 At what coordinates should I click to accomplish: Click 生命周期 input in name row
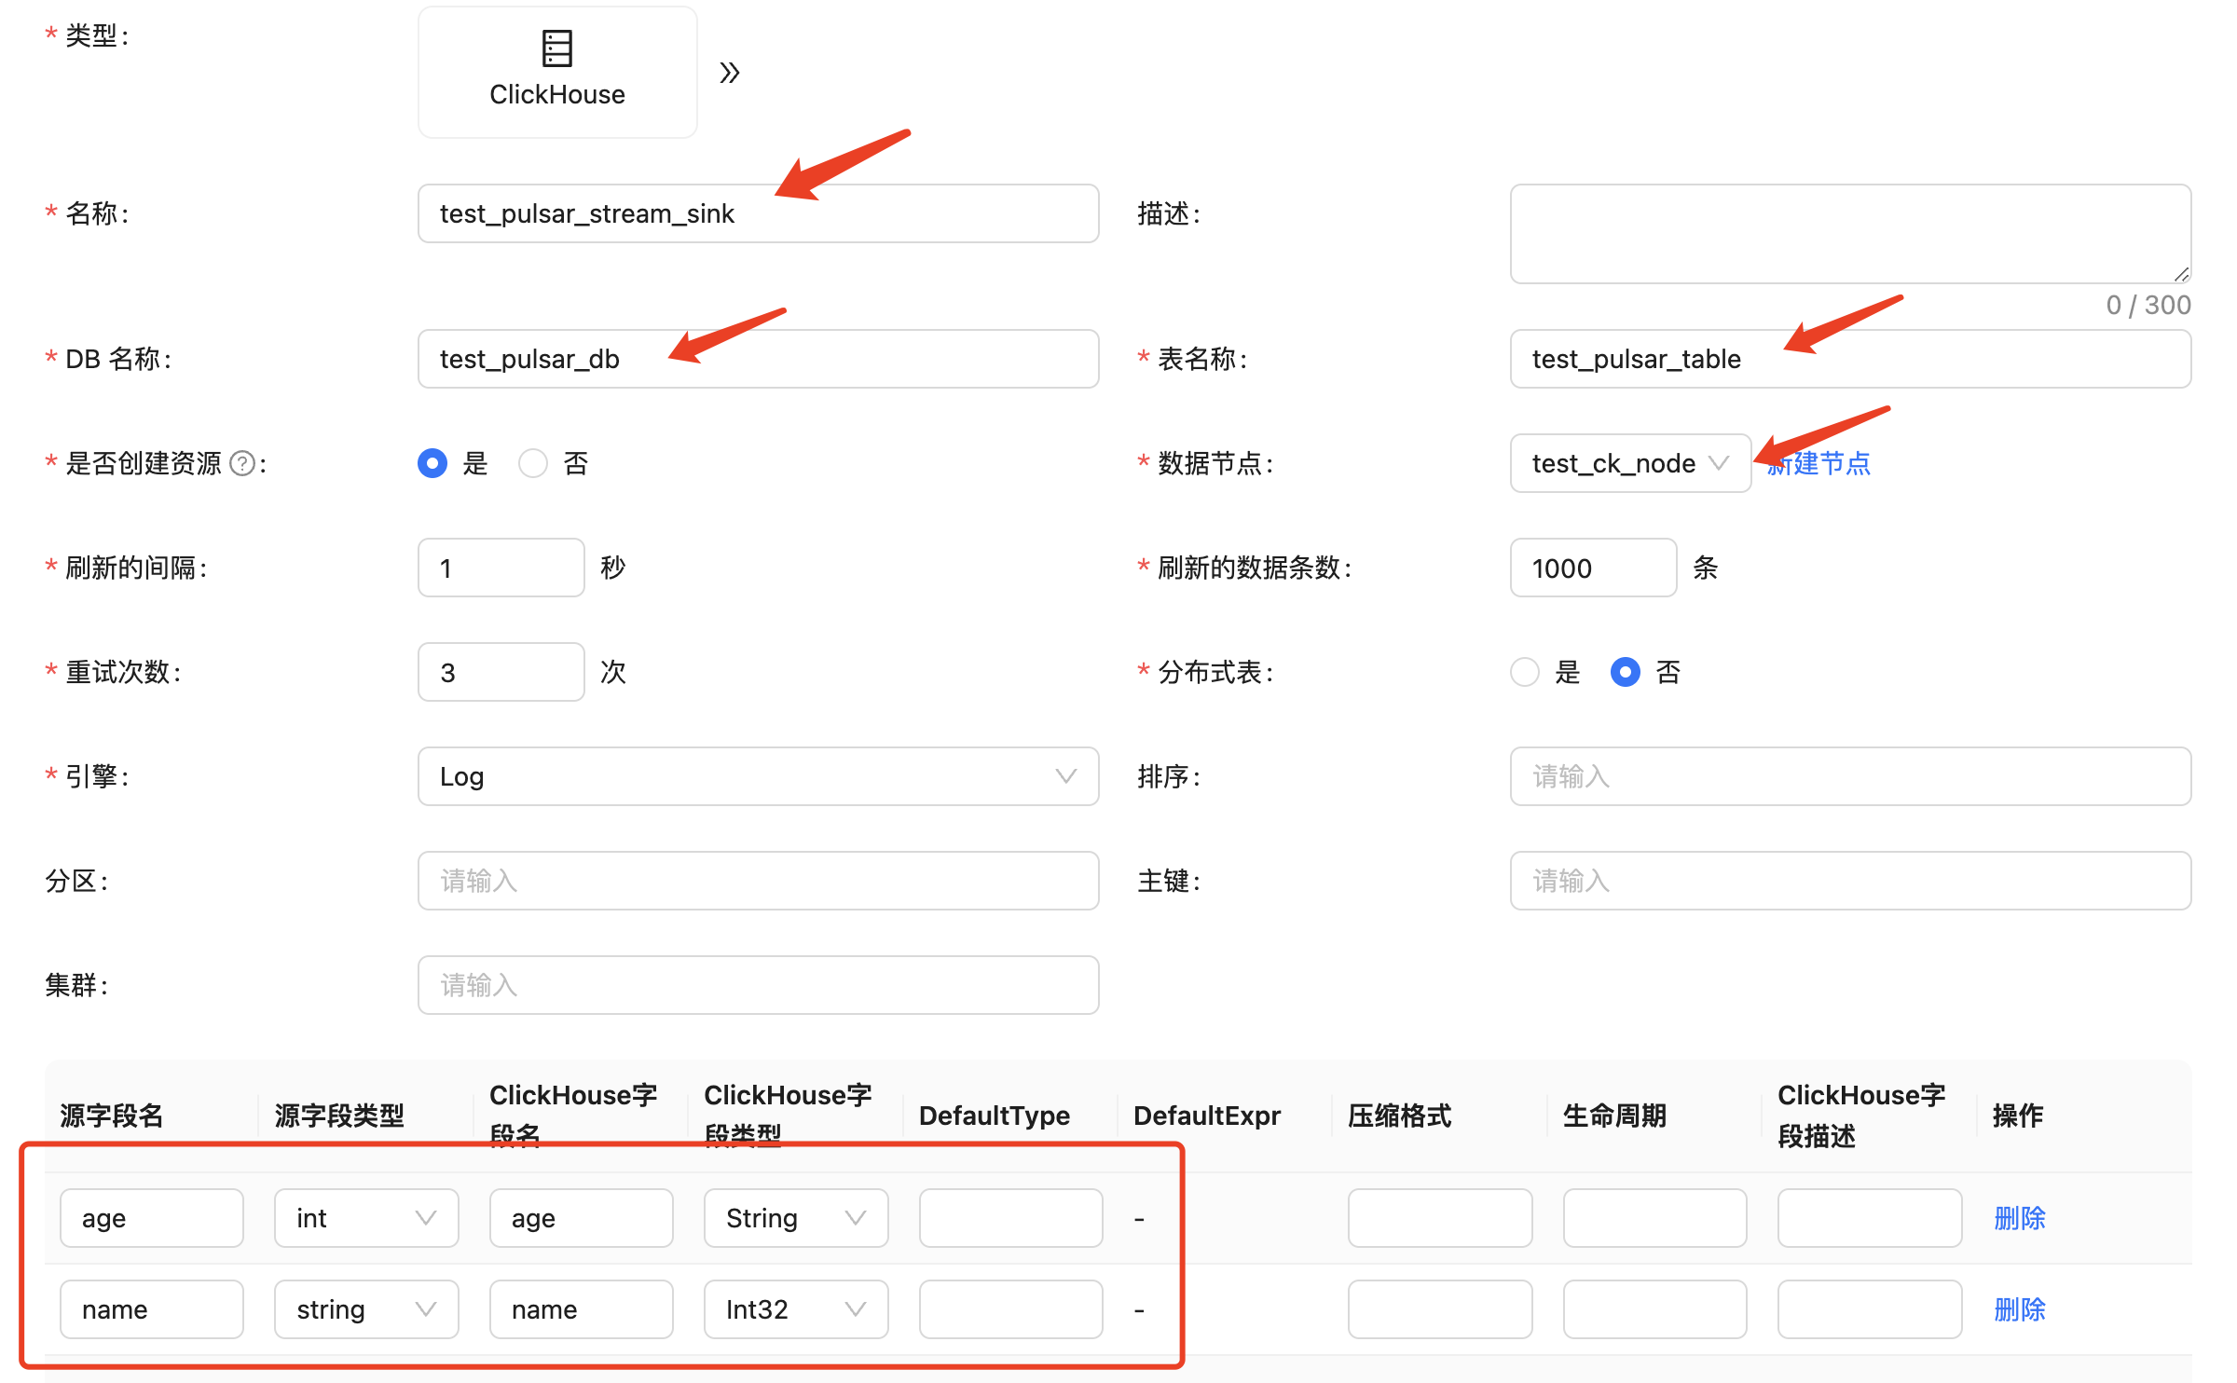(1655, 1309)
